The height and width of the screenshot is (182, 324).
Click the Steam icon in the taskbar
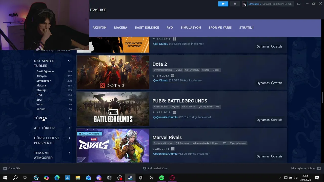130,178
